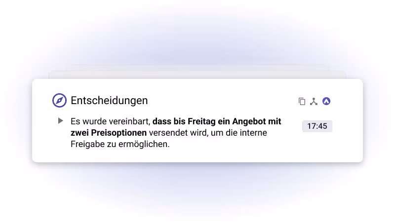Bring the middle stacked card forward

[x=197, y=75]
